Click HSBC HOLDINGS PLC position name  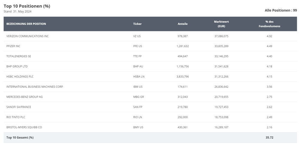click(x=20, y=77)
